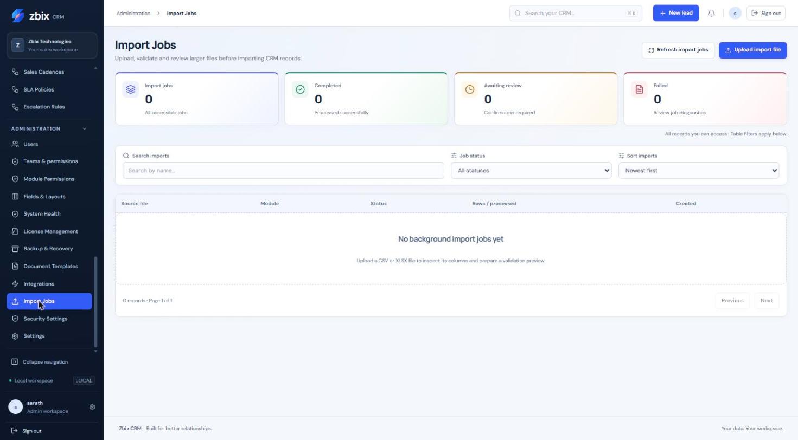Open the Job status dropdown
Viewport: 798px width, 440px height.
pos(531,171)
